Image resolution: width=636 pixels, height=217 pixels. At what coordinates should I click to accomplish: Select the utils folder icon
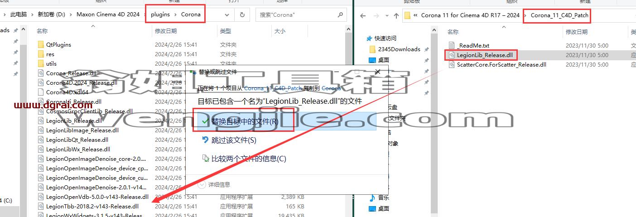pyautogui.click(x=41, y=63)
